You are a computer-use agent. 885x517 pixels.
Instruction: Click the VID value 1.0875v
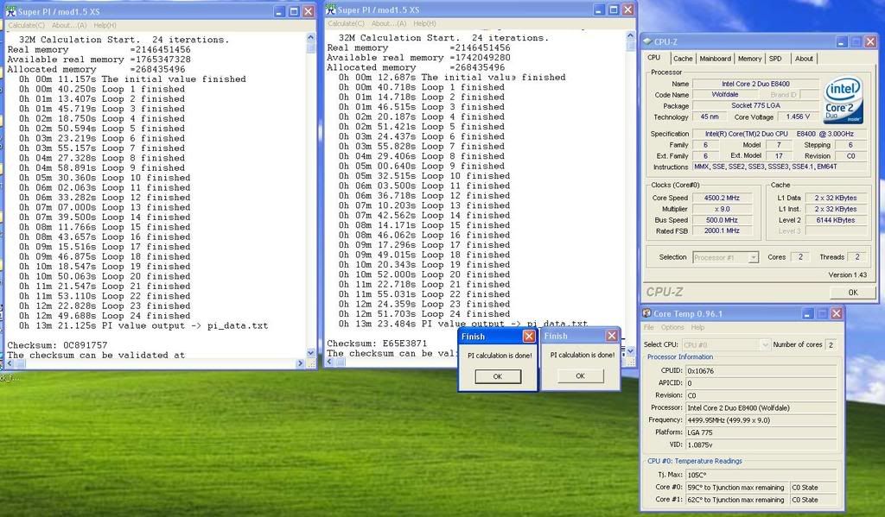tap(761, 444)
